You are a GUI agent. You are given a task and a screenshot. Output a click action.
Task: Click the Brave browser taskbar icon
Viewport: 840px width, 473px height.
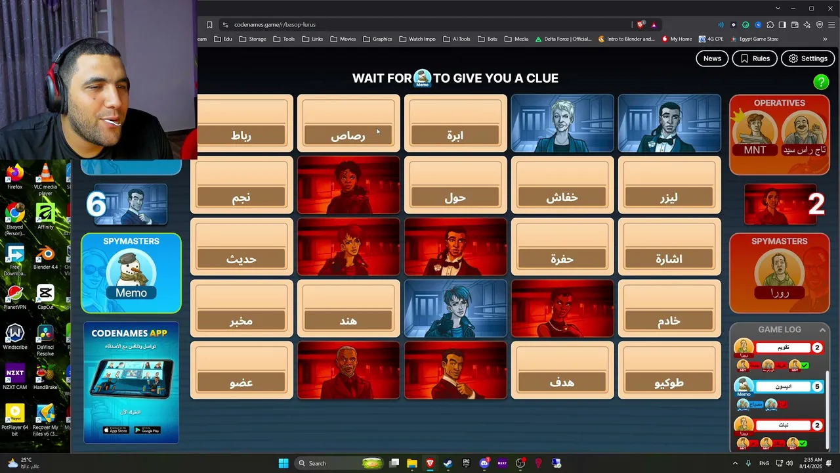[x=430, y=463]
